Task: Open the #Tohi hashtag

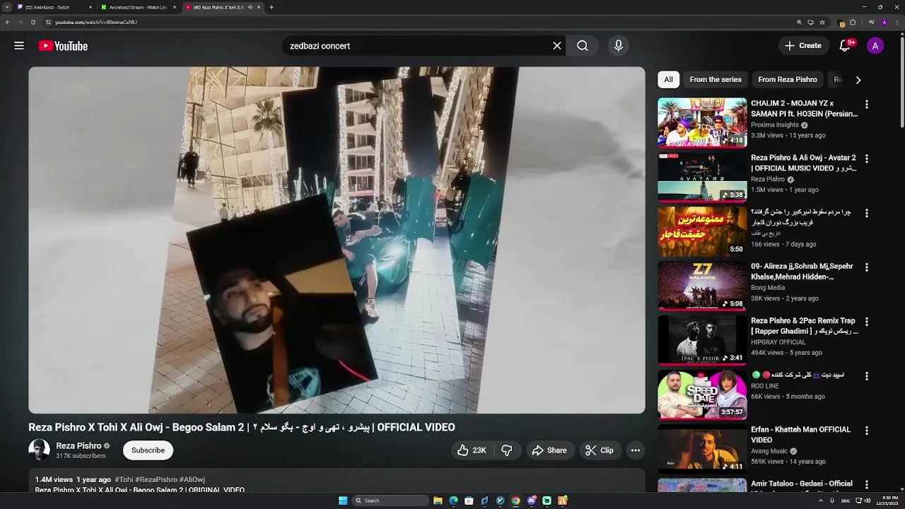Action: (124, 479)
